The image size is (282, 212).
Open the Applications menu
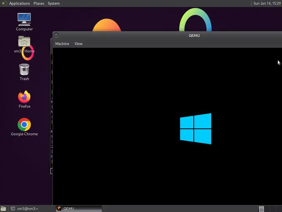(20, 3)
